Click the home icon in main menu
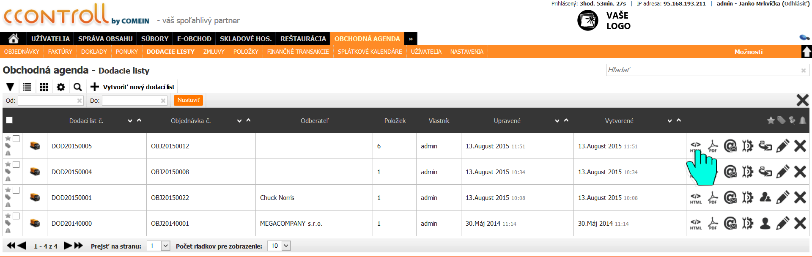Screen dimensions: 812x257 click(x=14, y=38)
